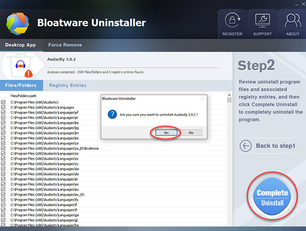Select the path row ending Languages\fi
This screenshot has height=231, width=306.
(x=44, y=204)
